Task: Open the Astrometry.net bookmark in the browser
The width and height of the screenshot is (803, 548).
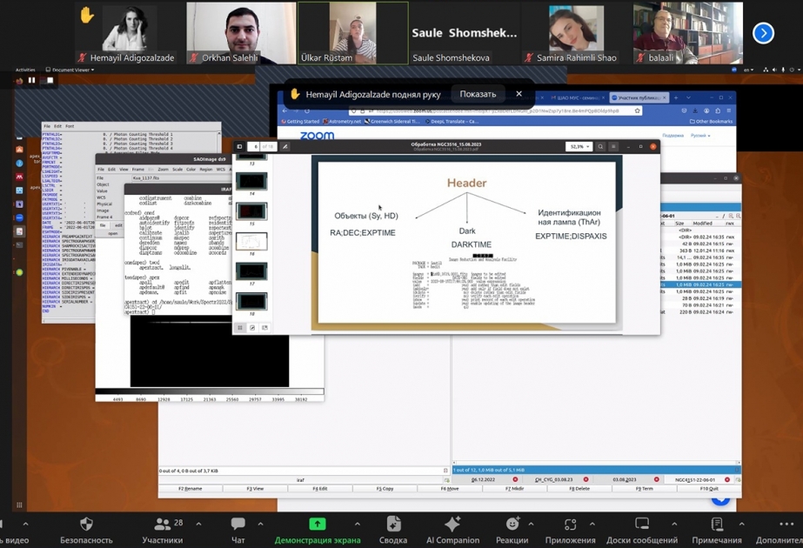Action: [342, 122]
